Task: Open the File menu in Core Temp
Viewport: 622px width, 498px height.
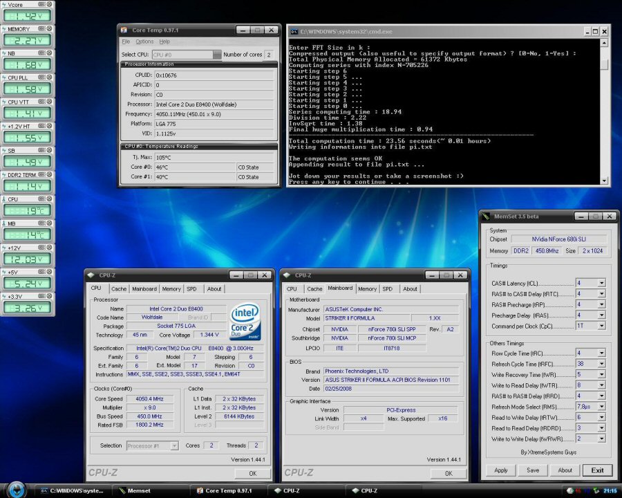Action: (126, 41)
